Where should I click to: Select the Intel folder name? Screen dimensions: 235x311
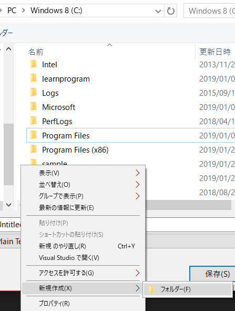click(x=49, y=65)
